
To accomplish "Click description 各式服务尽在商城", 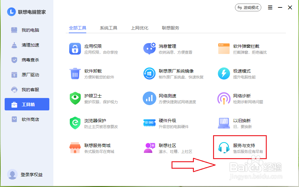I will [99, 152].
